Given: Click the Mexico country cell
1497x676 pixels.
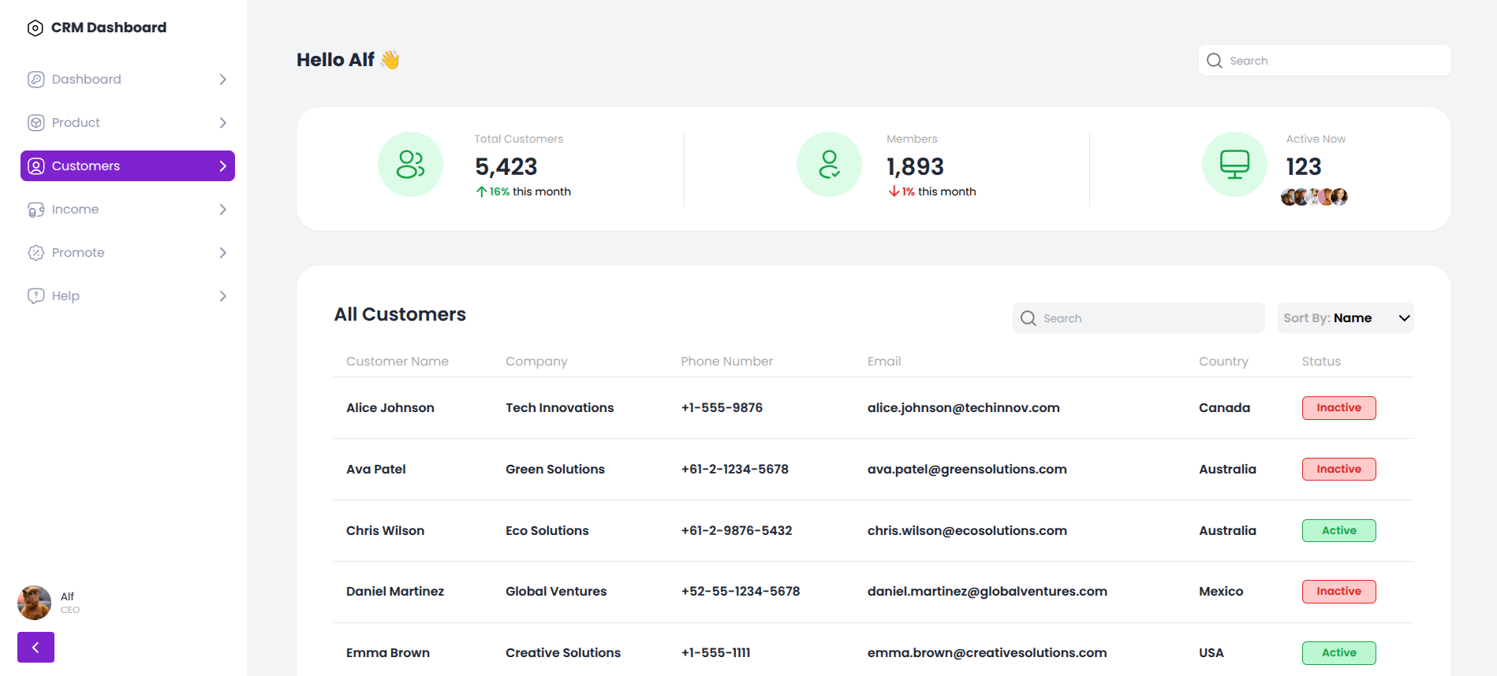Looking at the screenshot, I should point(1221,592).
